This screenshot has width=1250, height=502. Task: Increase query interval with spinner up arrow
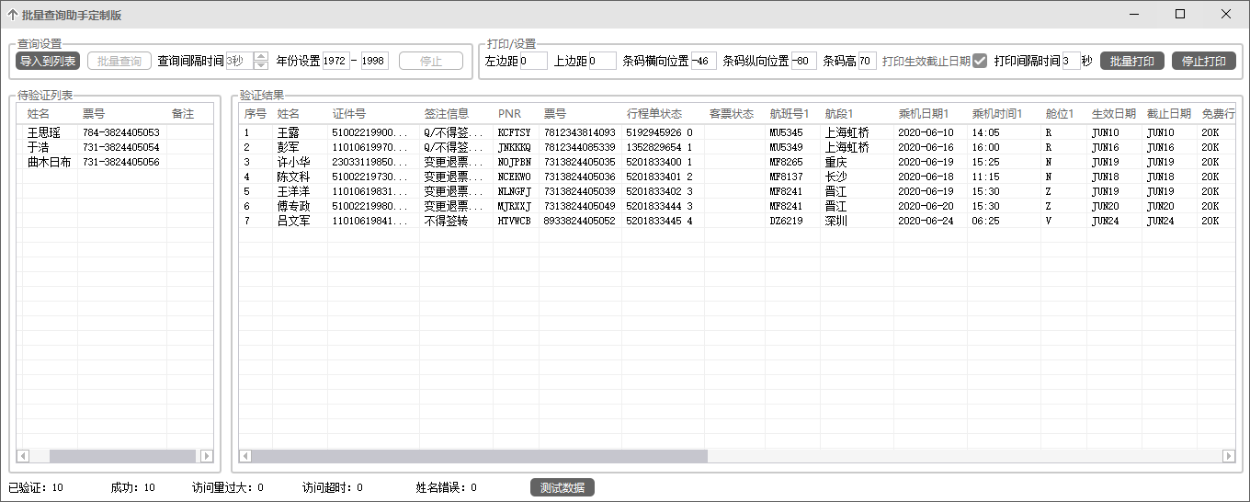(x=261, y=56)
